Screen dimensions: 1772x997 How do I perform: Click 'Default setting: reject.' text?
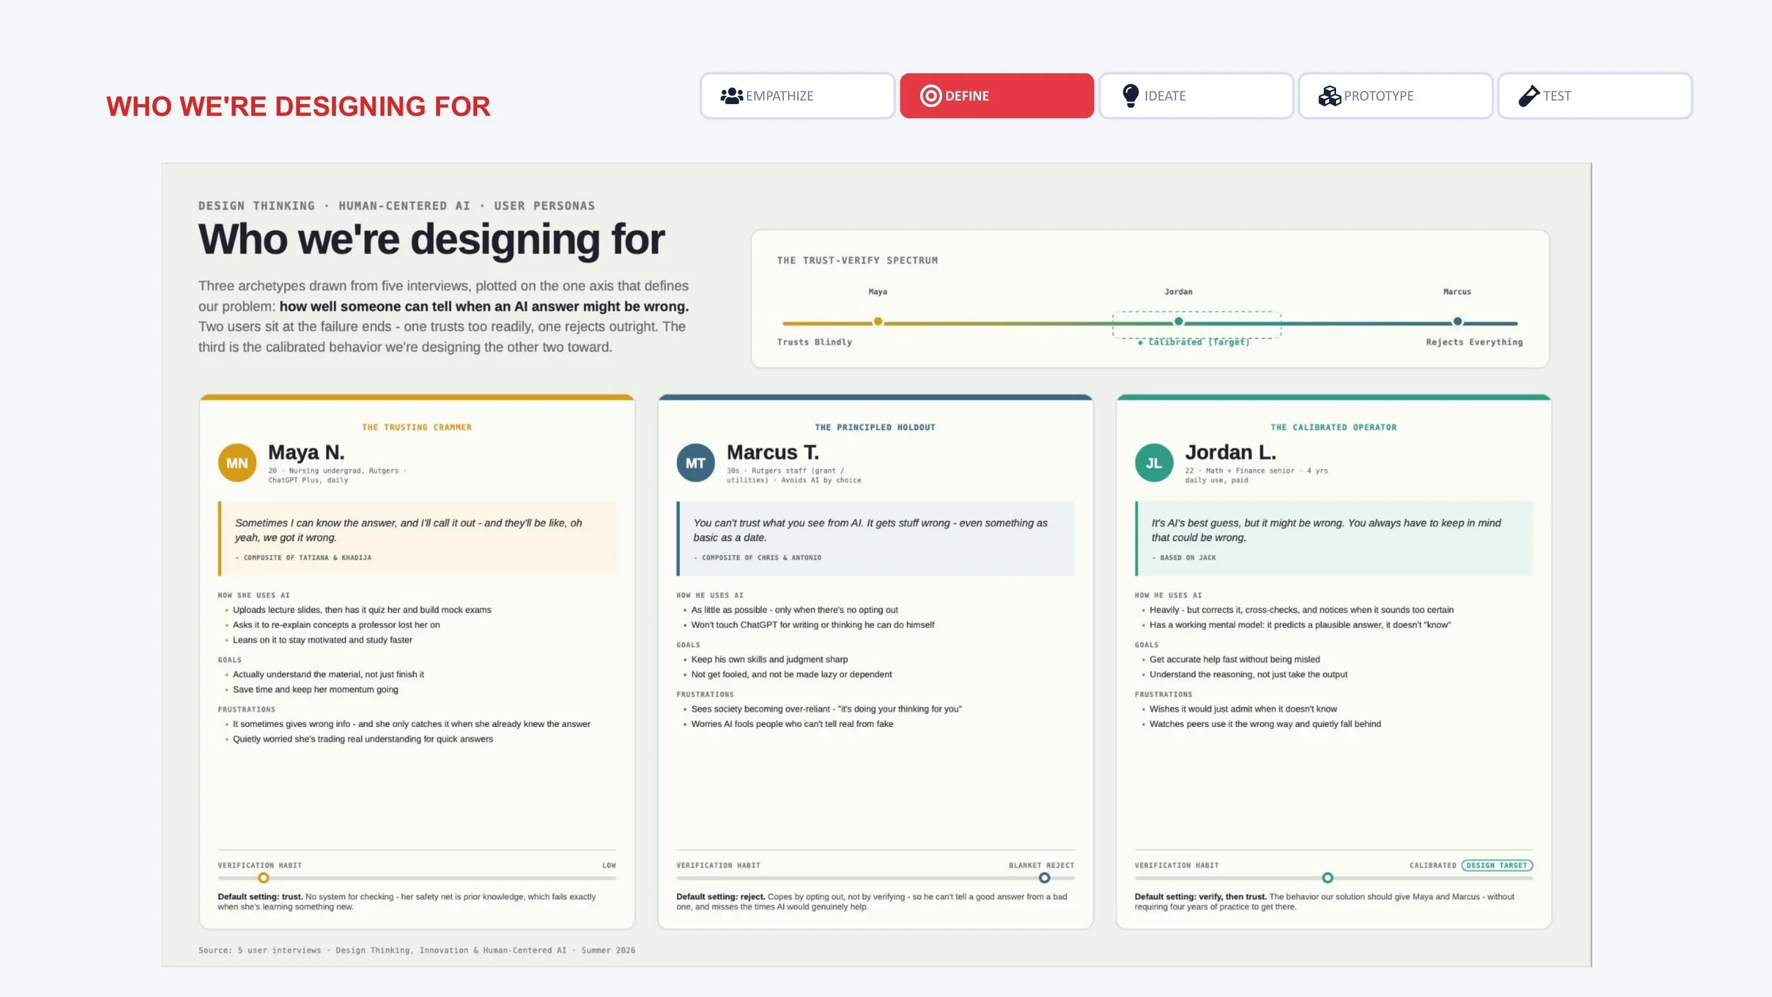[x=721, y=896]
